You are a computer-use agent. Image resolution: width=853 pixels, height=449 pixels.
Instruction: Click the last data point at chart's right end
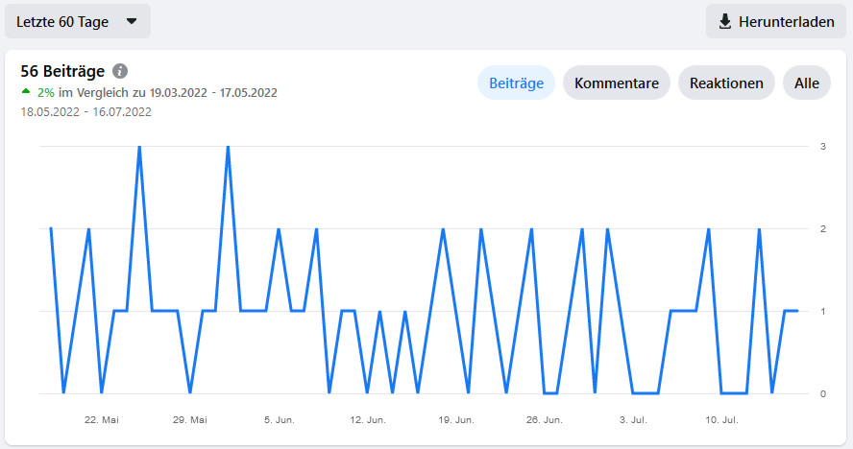[797, 311]
